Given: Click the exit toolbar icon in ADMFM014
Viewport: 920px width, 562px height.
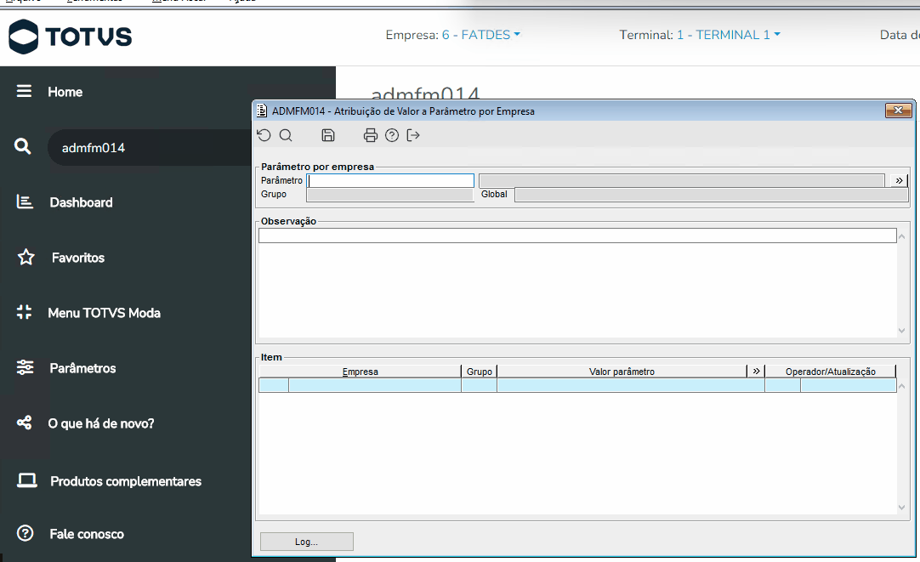Looking at the screenshot, I should pyautogui.click(x=413, y=135).
